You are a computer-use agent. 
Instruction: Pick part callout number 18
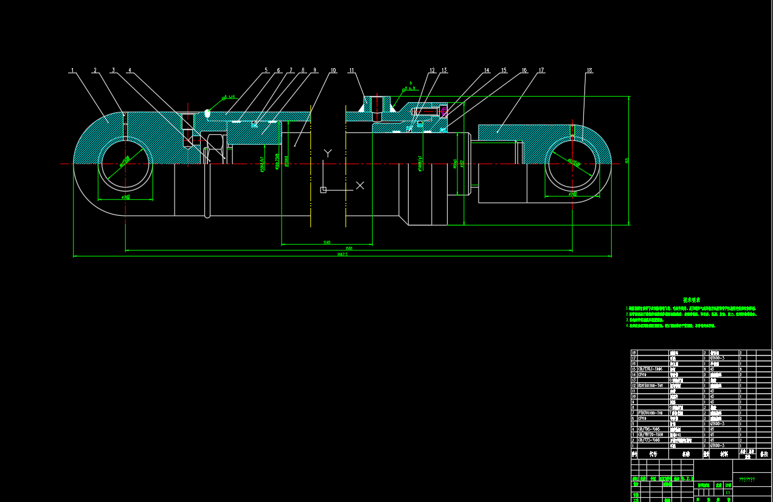click(589, 70)
